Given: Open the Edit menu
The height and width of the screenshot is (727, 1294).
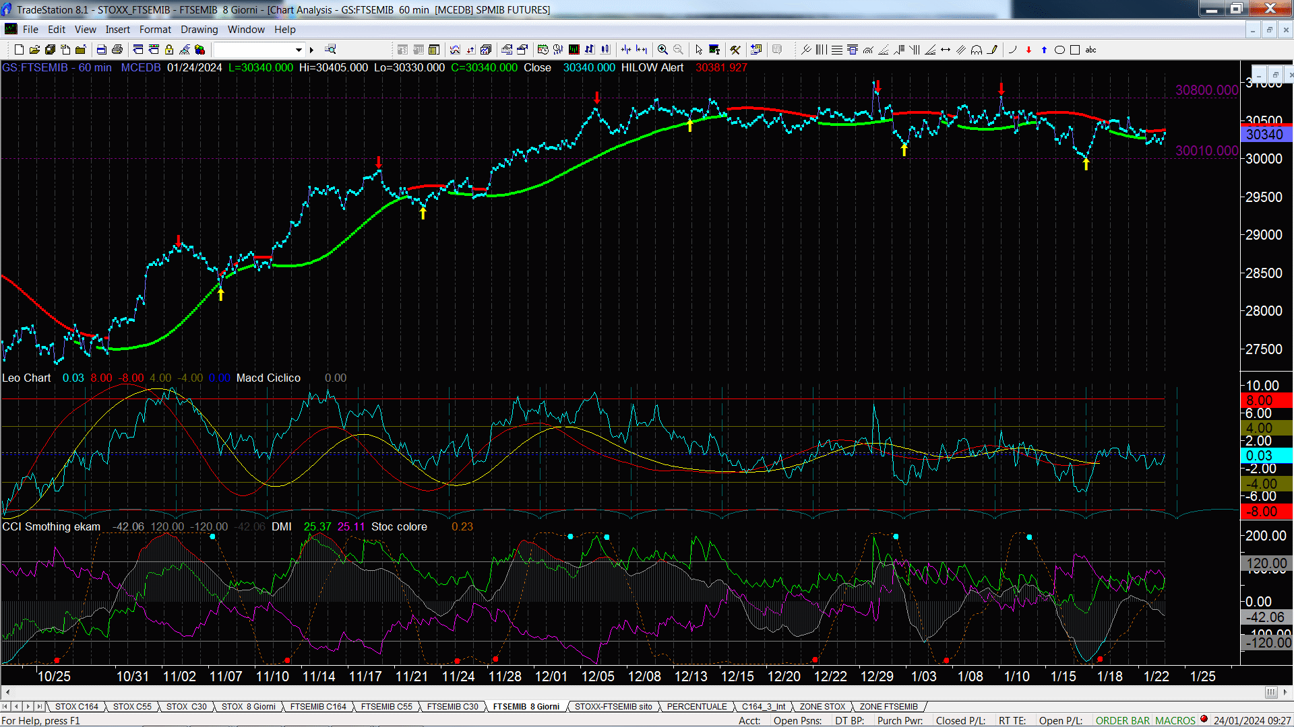Looking at the screenshot, I should (x=57, y=30).
